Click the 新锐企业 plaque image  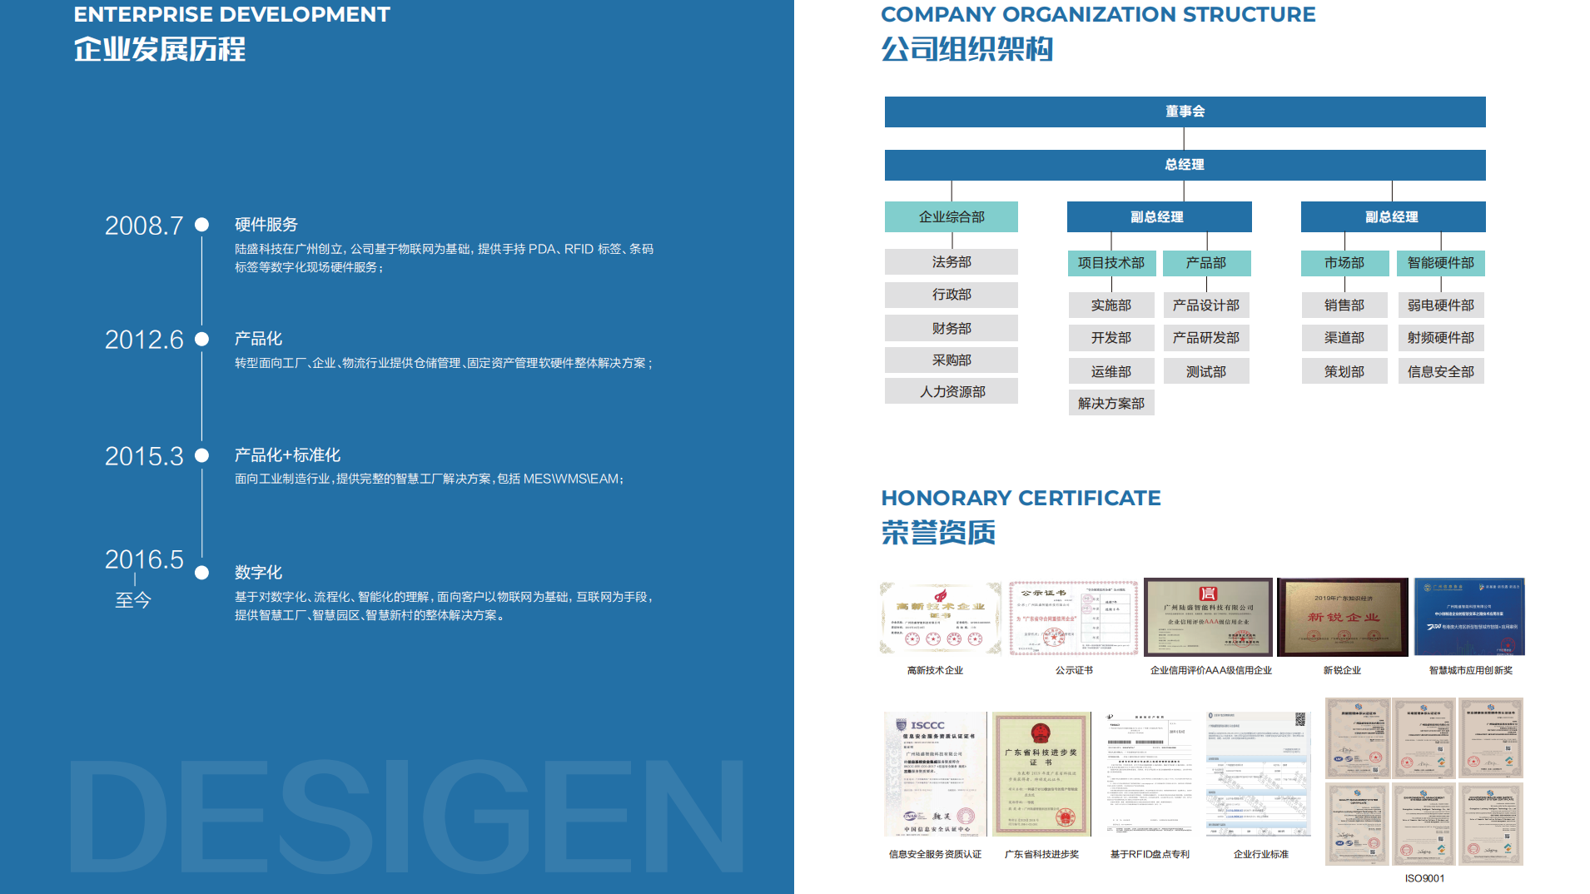pos(1342,617)
